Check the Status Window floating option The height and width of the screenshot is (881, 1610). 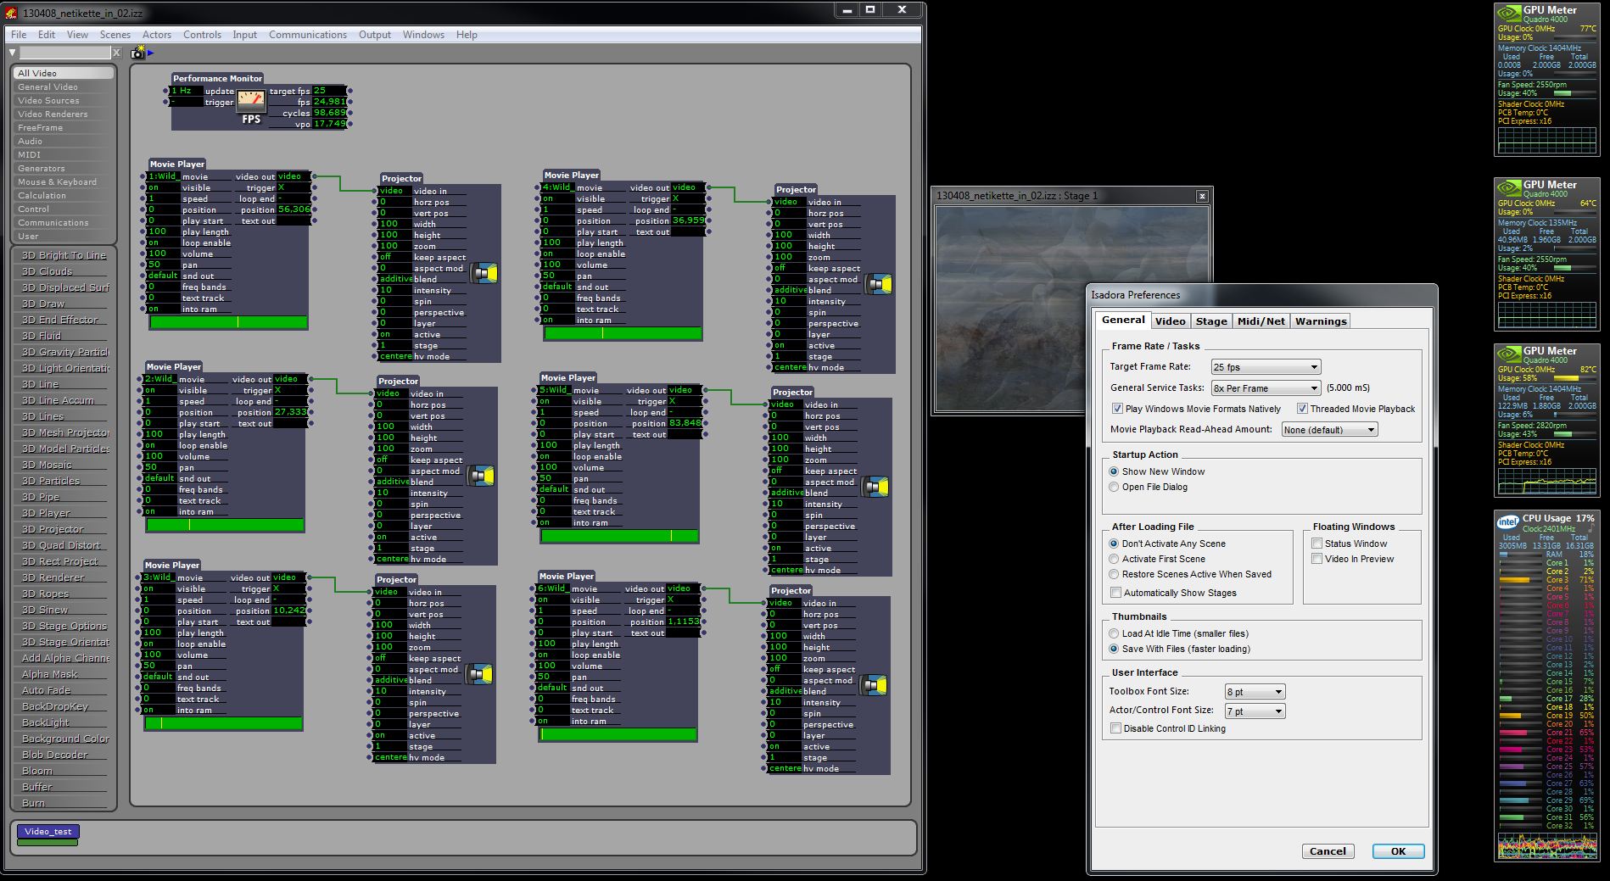tap(1317, 544)
